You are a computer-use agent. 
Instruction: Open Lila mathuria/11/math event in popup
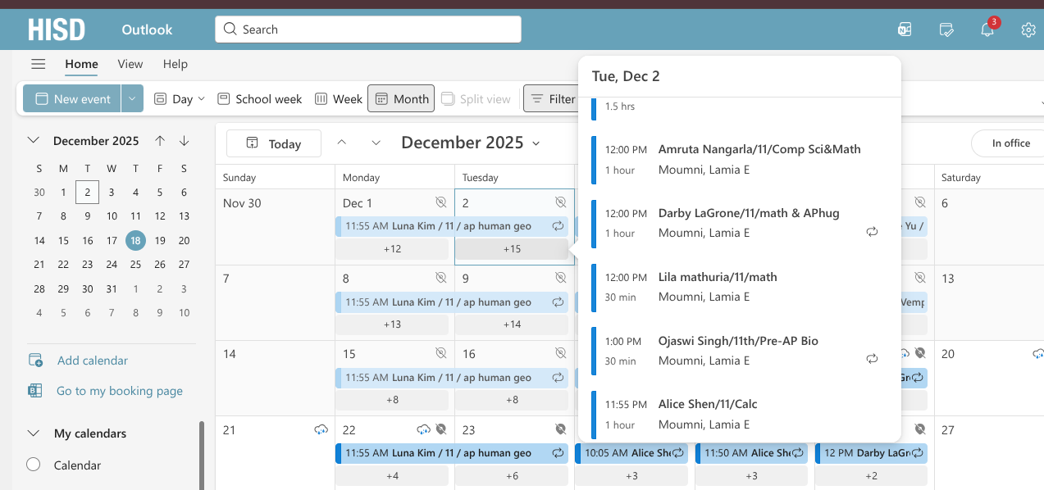point(738,287)
